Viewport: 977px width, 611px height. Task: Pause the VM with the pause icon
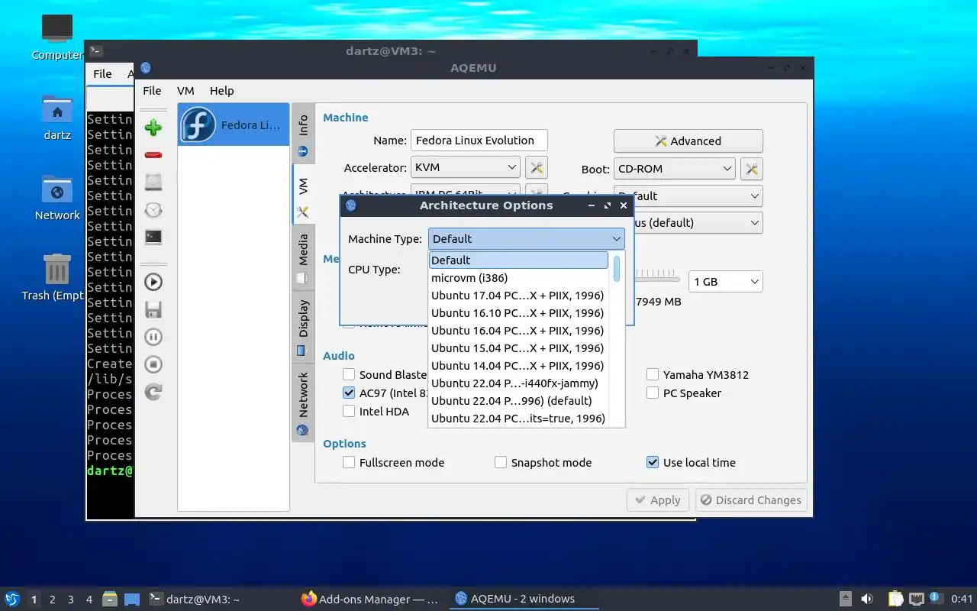153,337
